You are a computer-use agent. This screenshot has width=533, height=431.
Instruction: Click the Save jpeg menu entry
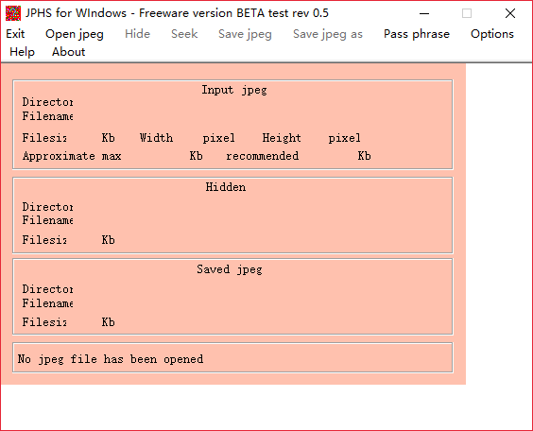click(x=245, y=34)
